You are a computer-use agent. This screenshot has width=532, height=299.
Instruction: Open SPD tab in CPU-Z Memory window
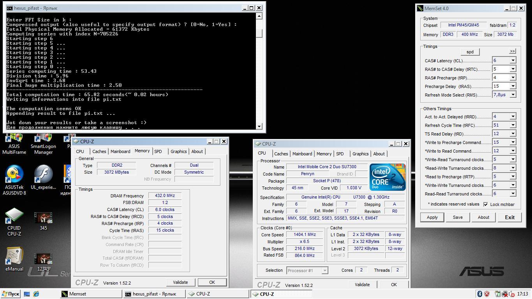158,151
